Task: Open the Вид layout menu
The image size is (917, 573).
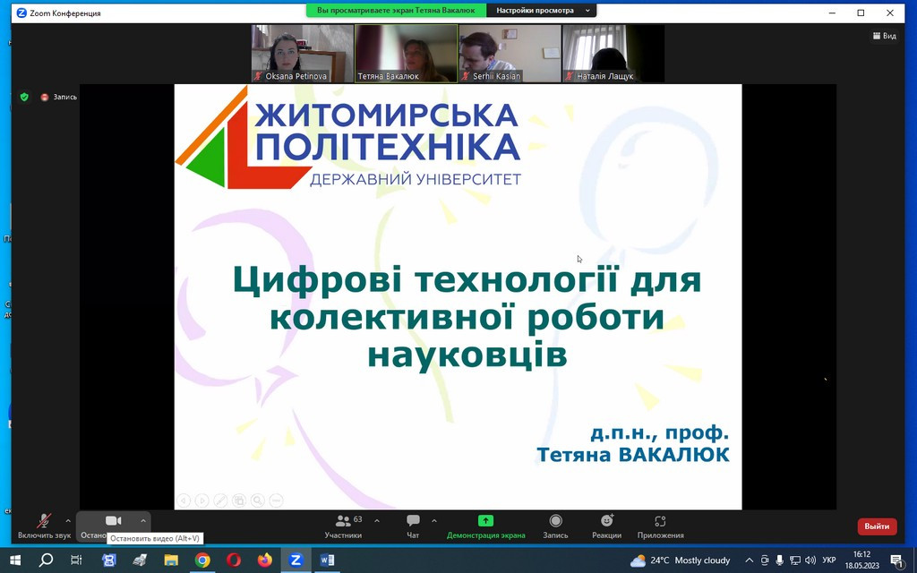Action: pyautogui.click(x=884, y=36)
